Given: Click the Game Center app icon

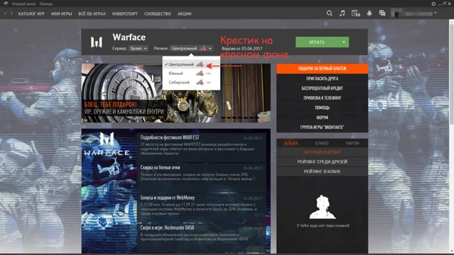Looking at the screenshot, I should click(6, 4).
